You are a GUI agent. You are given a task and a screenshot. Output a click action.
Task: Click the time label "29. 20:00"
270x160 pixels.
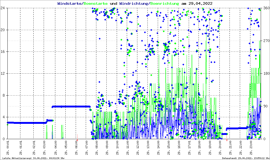tap(220, 148)
